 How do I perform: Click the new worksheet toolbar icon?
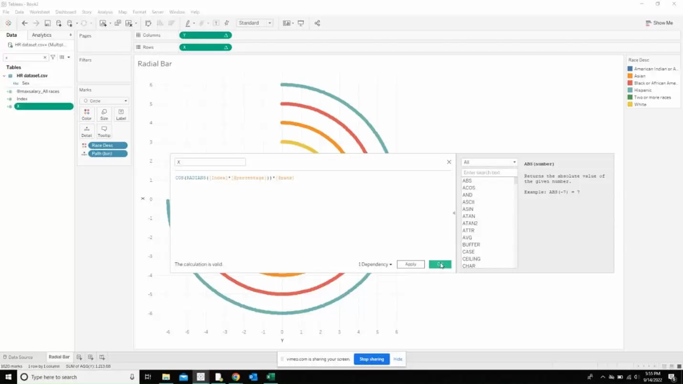click(x=103, y=23)
